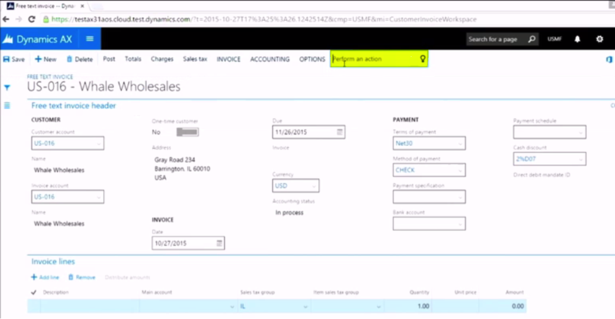
Task: Click the Amount cell showing 0.00
Action: 502,306
